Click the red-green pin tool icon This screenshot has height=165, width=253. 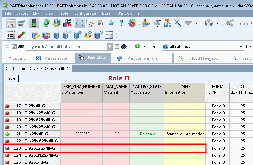[x=21, y=35]
